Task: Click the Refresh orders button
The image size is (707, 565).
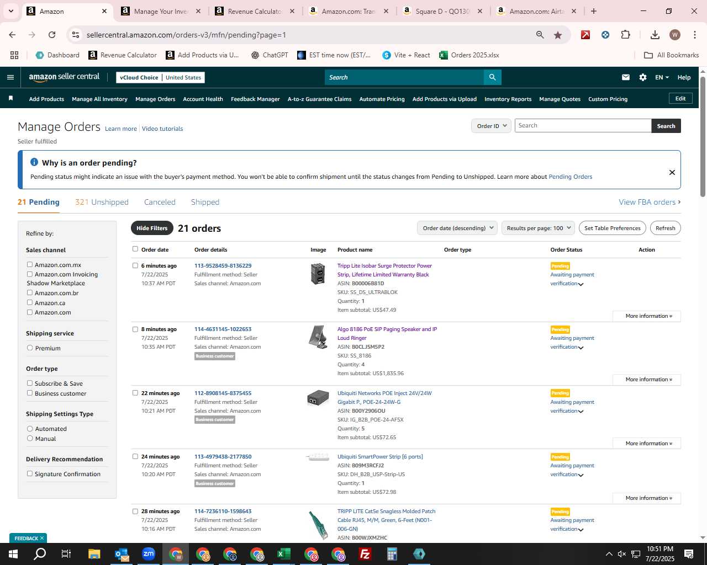Action: [x=666, y=228]
